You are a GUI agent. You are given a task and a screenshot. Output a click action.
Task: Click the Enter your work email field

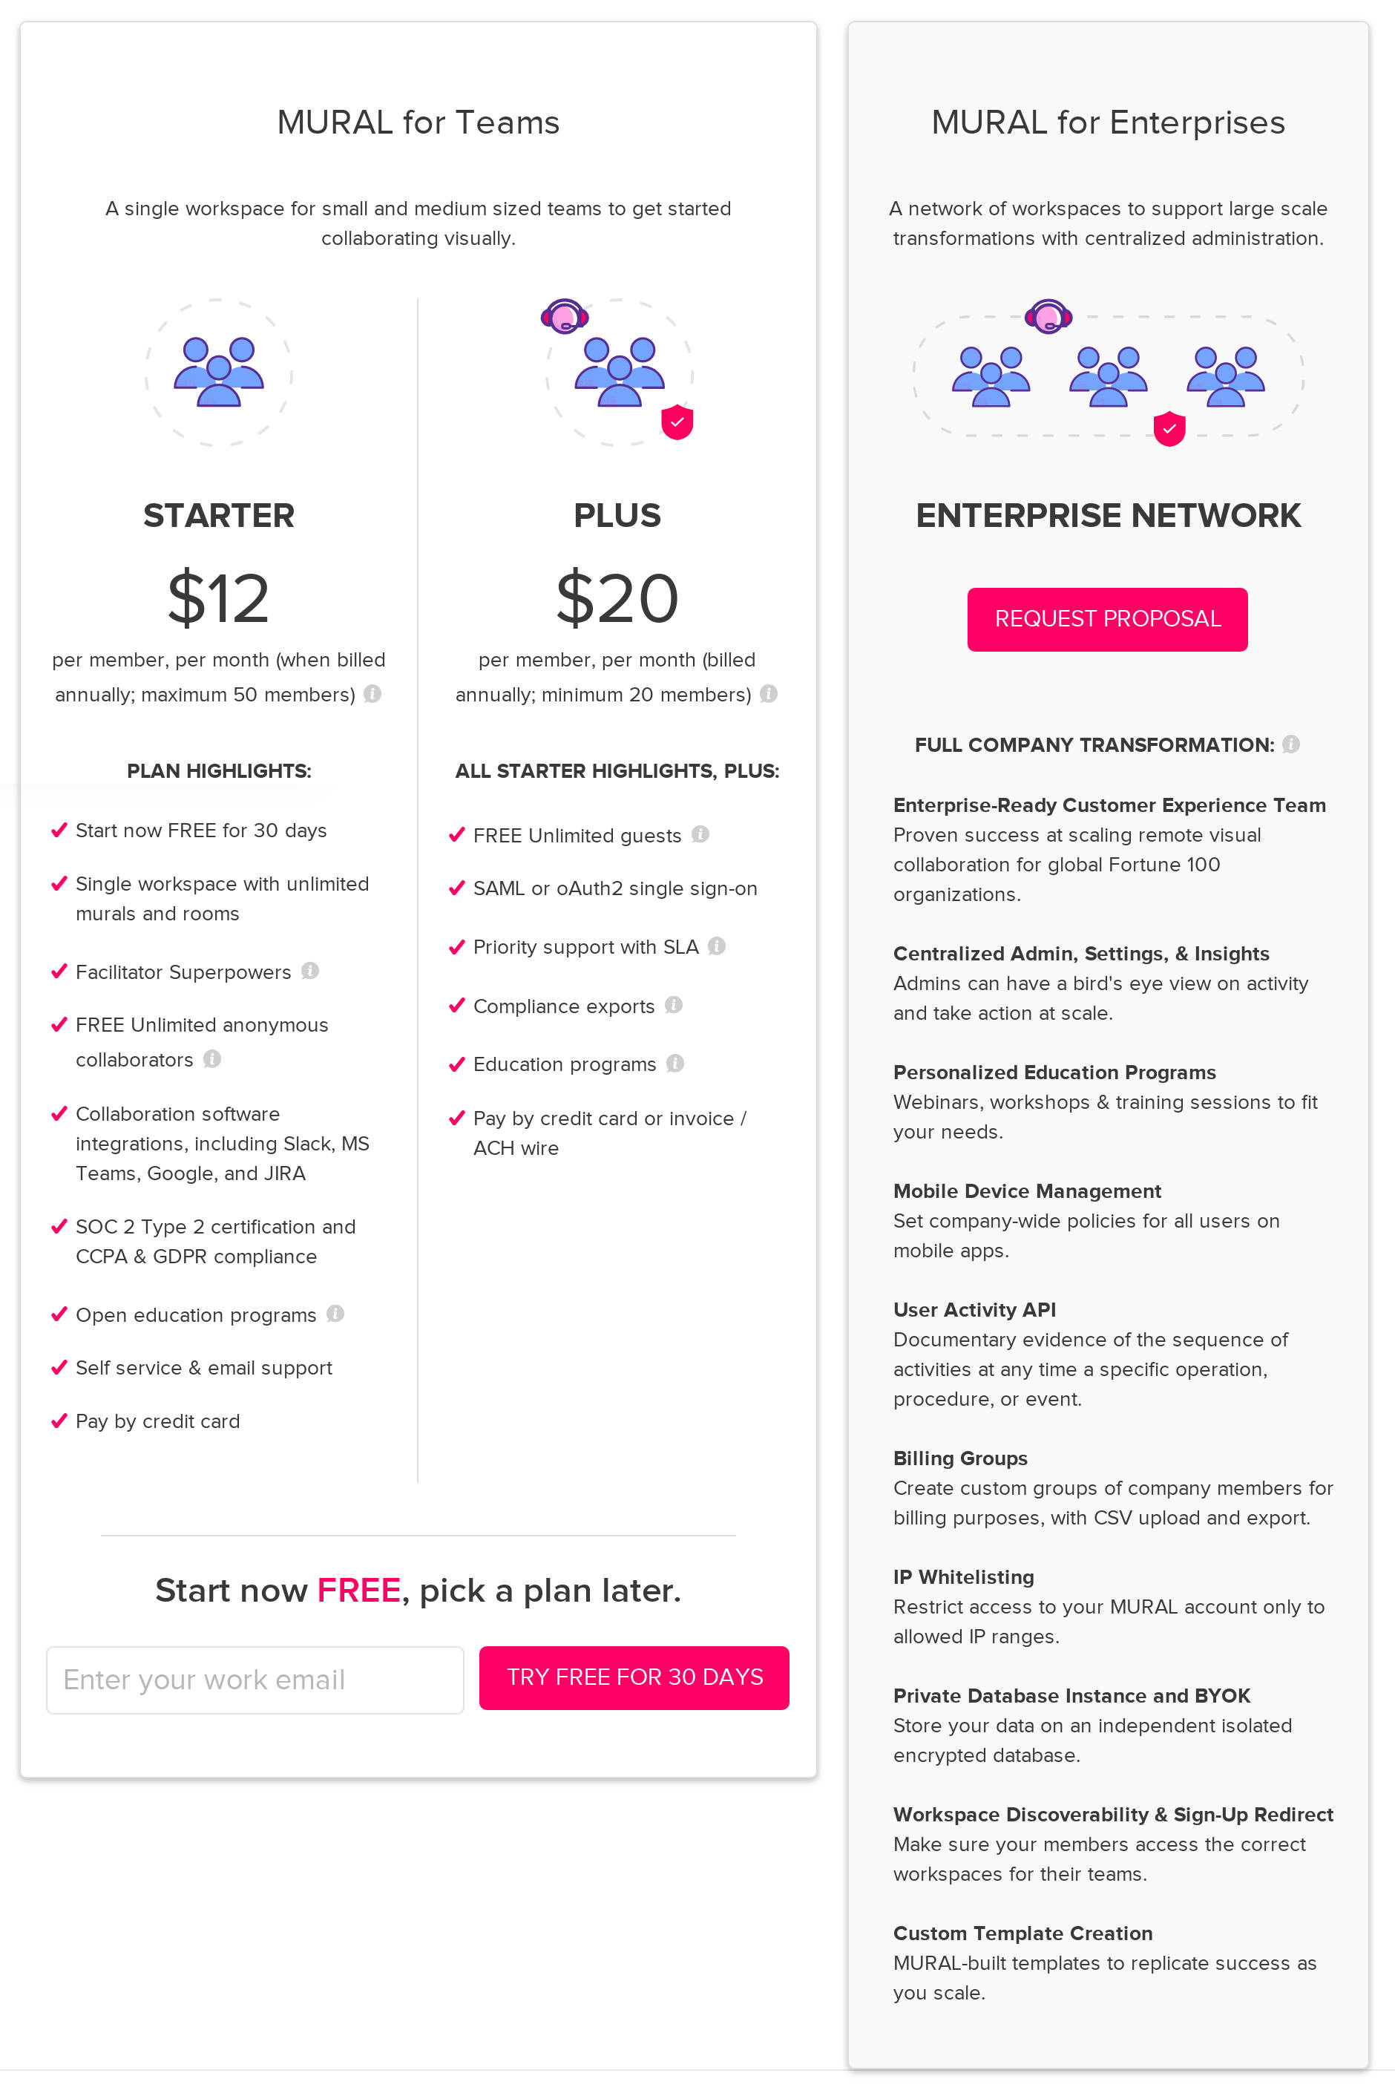point(255,1680)
